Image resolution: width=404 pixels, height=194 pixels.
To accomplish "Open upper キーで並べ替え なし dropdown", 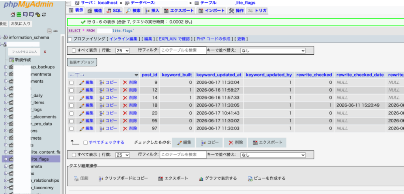I will 273,51.
